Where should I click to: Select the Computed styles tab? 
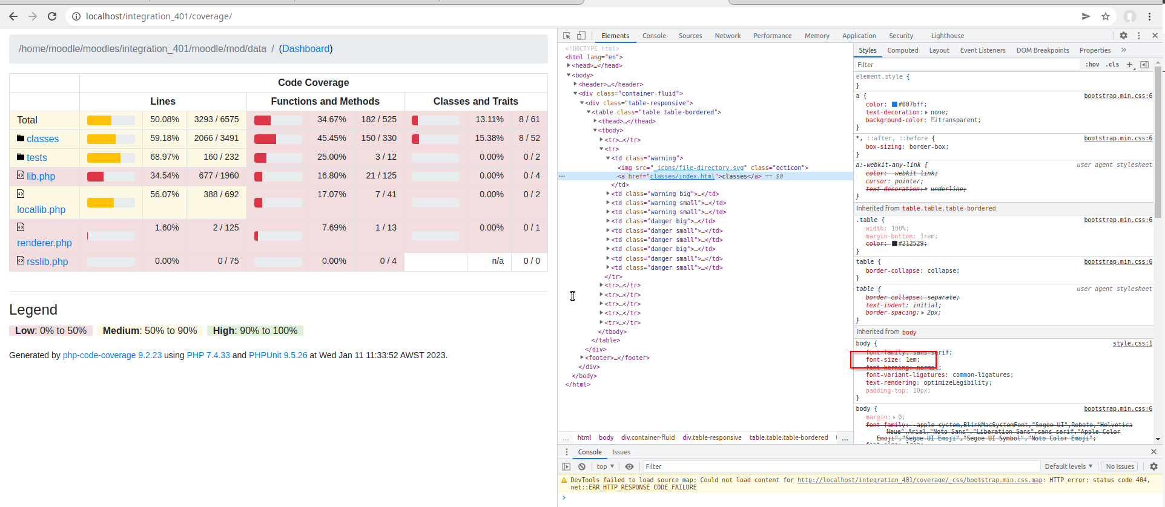click(903, 50)
